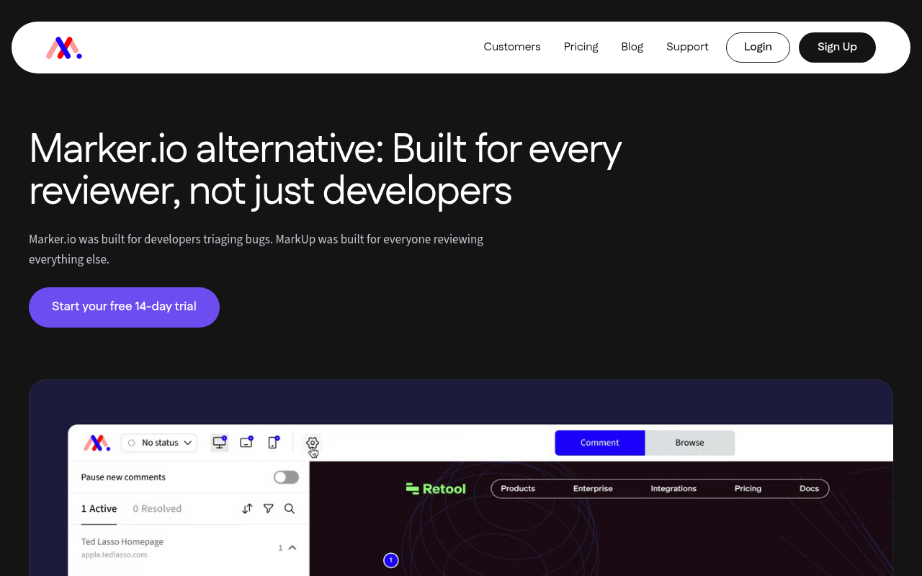This screenshot has height=576, width=922.
Task: Click the filter comments funnel icon
Action: coord(269,508)
